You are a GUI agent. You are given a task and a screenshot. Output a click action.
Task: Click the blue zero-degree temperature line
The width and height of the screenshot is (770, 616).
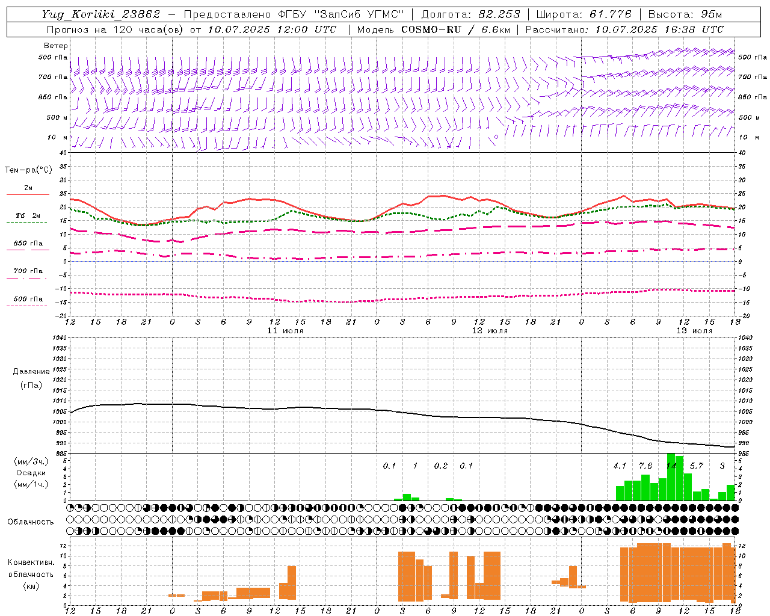pyautogui.click(x=402, y=261)
